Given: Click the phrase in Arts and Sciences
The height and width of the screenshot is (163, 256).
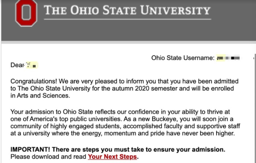Looking at the screenshot, I should 40,96.
